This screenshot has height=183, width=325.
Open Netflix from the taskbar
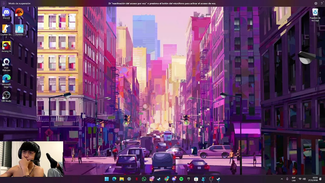point(137,179)
